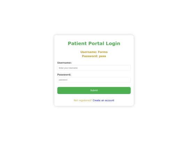Click the word 'Forms' in credentials hint
The height and width of the screenshot is (141, 188).
point(103,52)
